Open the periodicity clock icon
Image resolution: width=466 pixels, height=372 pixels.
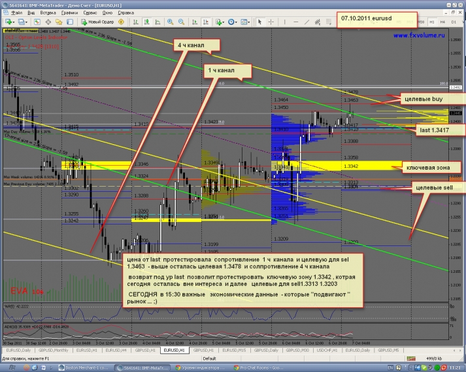pyautogui.click(x=231, y=22)
